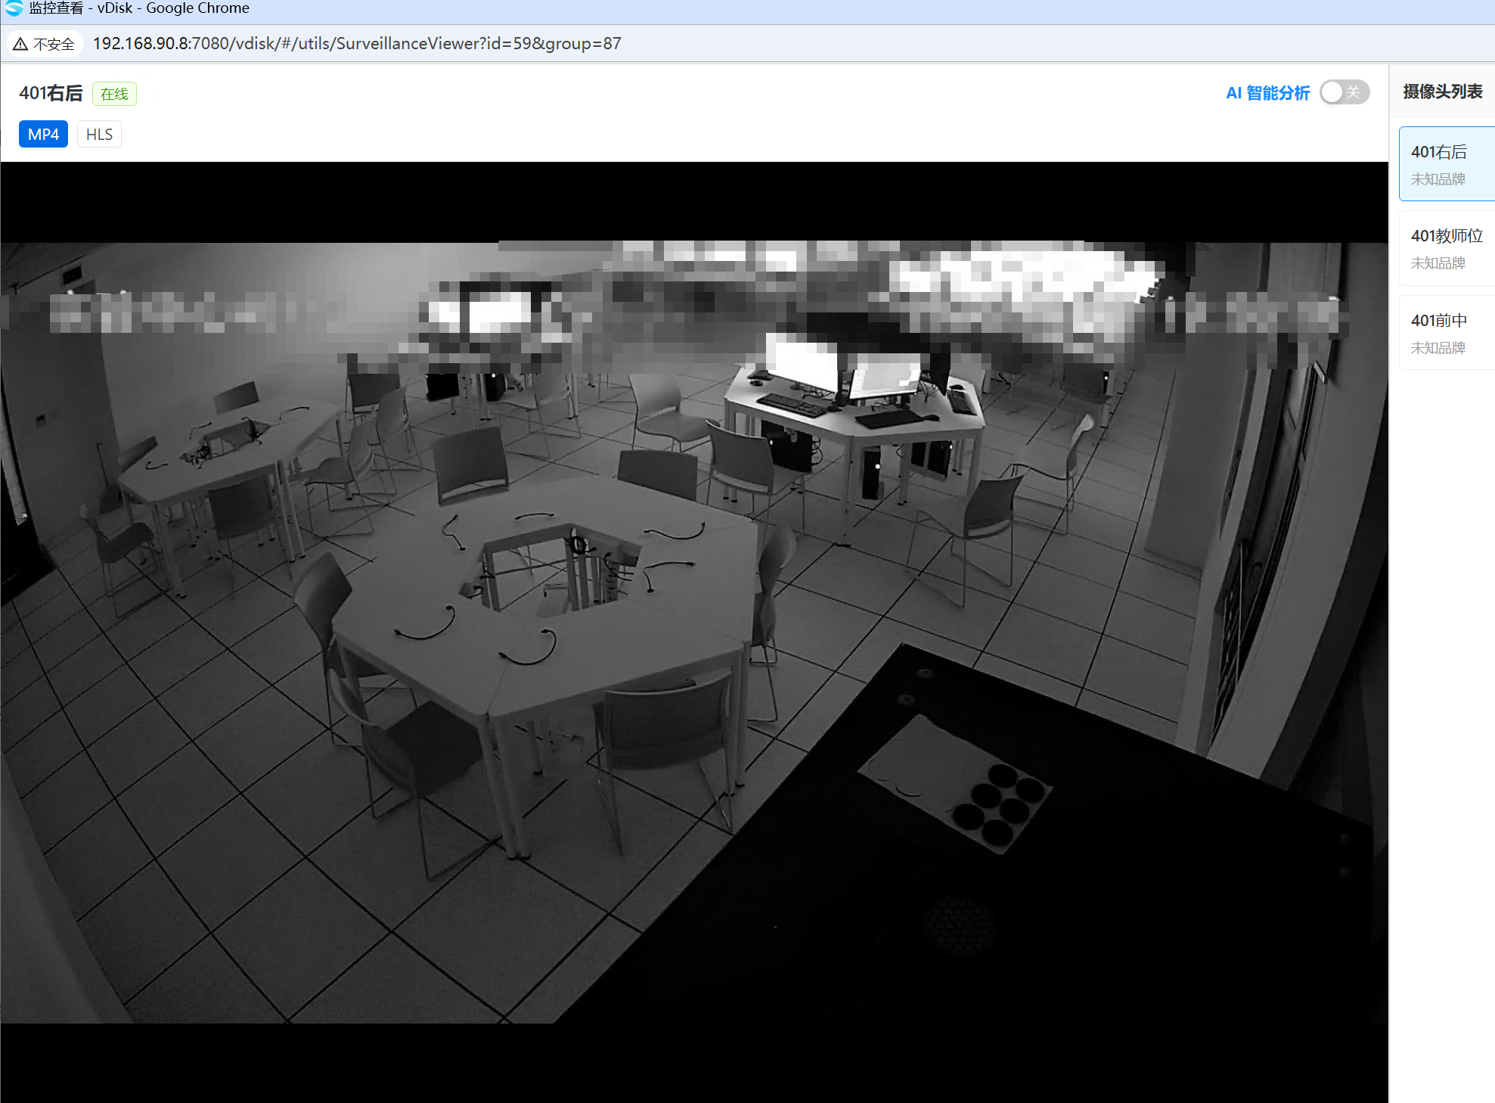Enable the AI 智能分析 switch
This screenshot has height=1103, width=1495.
pyautogui.click(x=1343, y=92)
